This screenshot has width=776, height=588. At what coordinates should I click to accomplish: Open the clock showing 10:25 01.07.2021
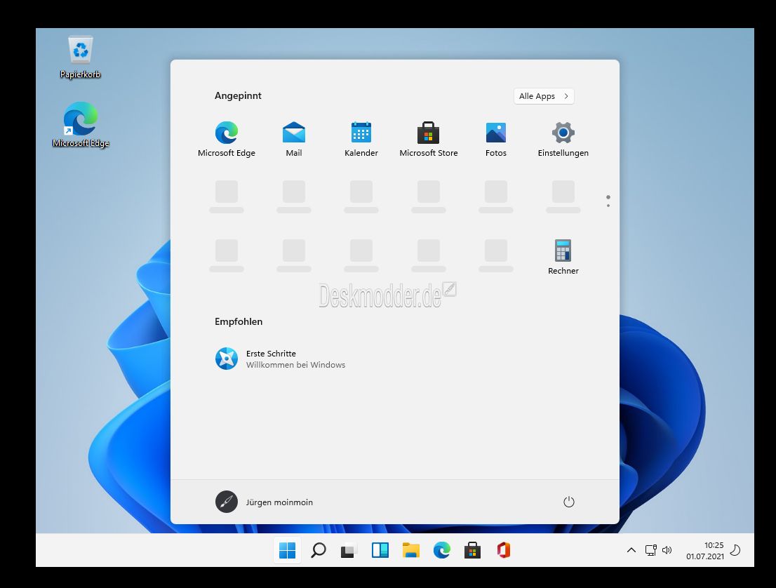(705, 550)
